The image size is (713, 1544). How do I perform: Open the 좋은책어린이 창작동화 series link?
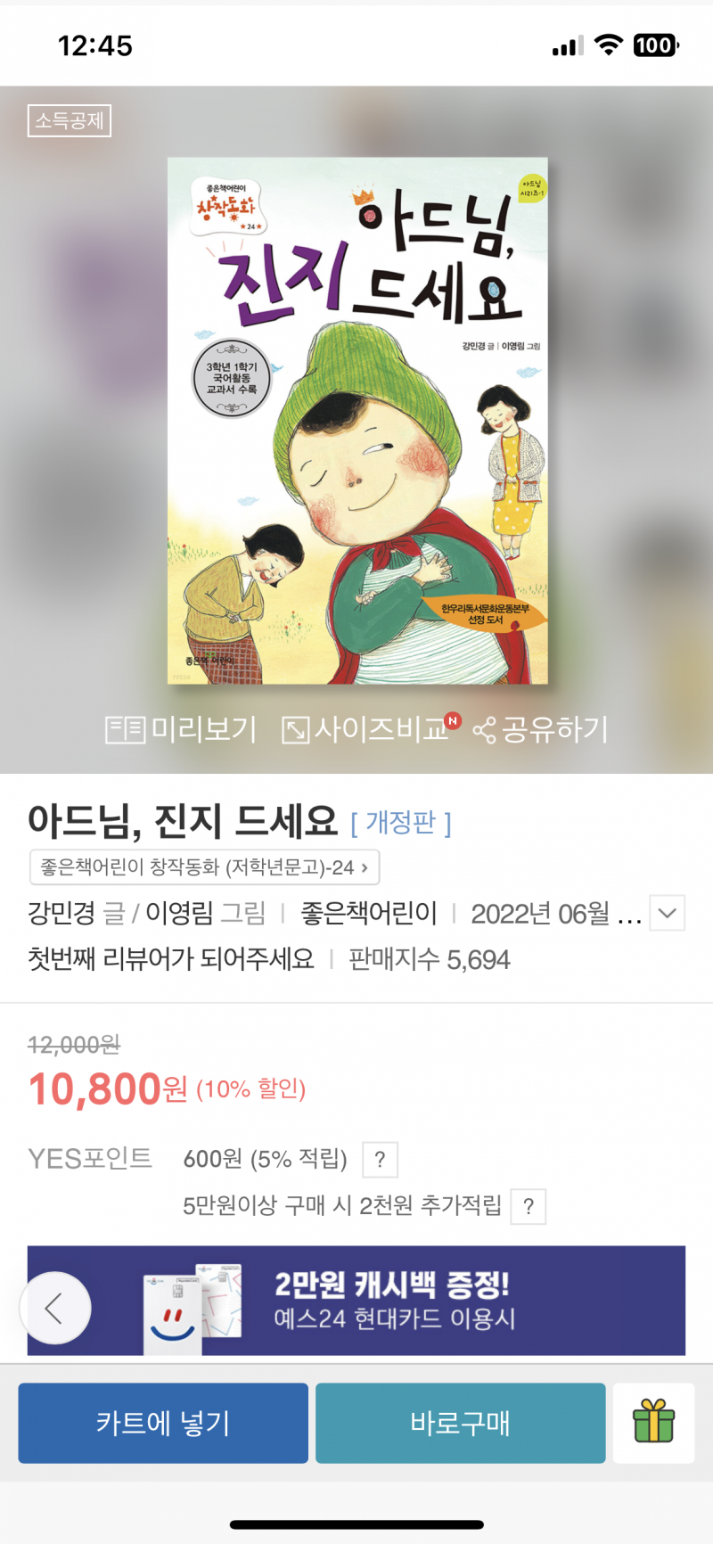pyautogui.click(x=205, y=866)
